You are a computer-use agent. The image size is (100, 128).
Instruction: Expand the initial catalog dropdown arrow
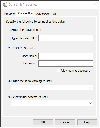pos(90,88)
